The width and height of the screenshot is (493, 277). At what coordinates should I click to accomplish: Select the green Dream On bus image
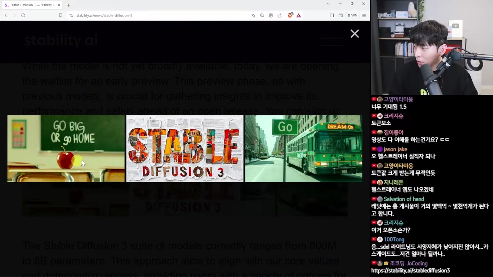[x=304, y=148]
